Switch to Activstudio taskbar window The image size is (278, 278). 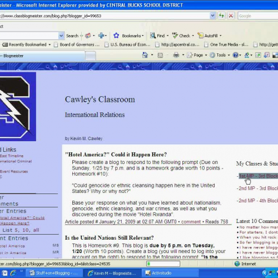coord(170,273)
